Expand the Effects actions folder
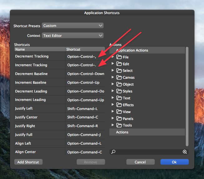This screenshot has height=179, width=204. (113, 104)
